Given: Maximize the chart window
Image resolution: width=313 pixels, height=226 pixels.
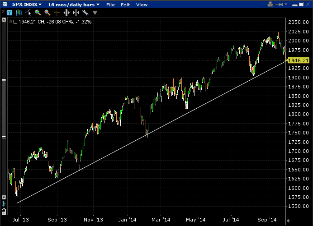Looking at the screenshot, I should point(301,4).
